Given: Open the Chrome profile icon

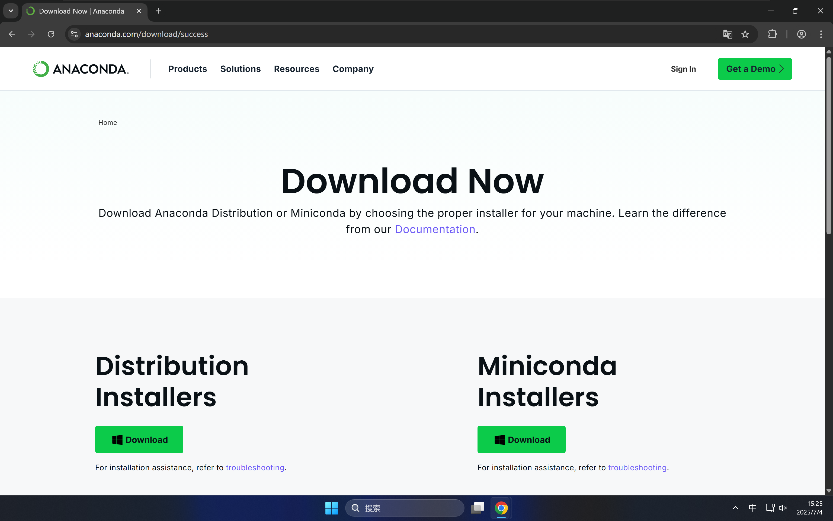Looking at the screenshot, I should pos(801,34).
